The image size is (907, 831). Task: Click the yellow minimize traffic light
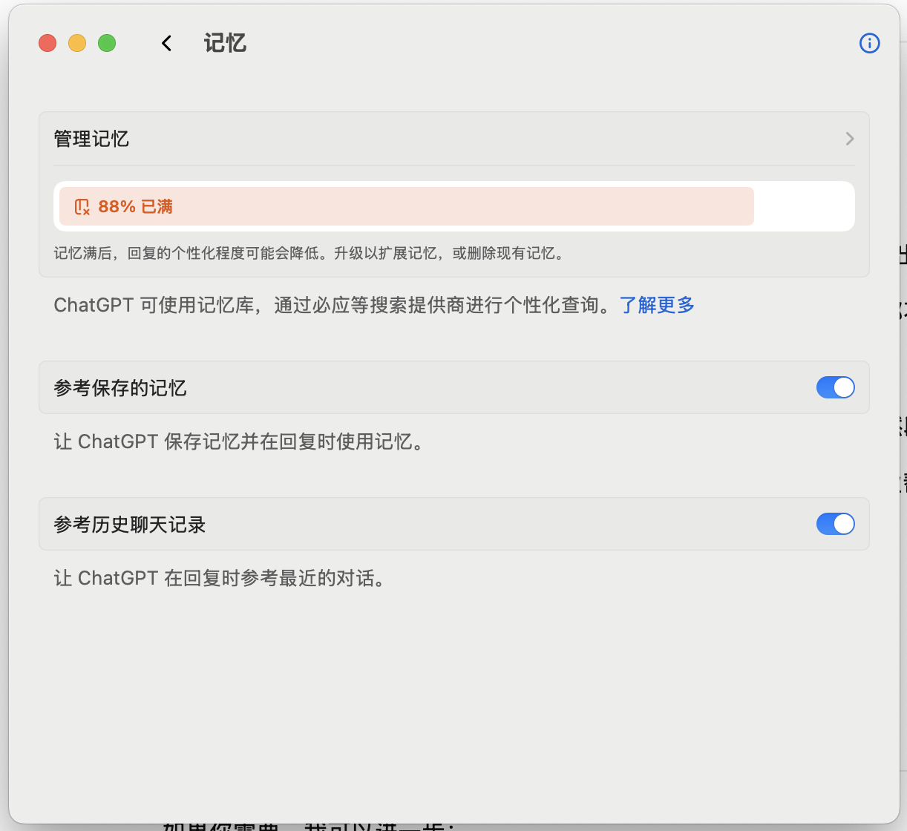click(76, 43)
